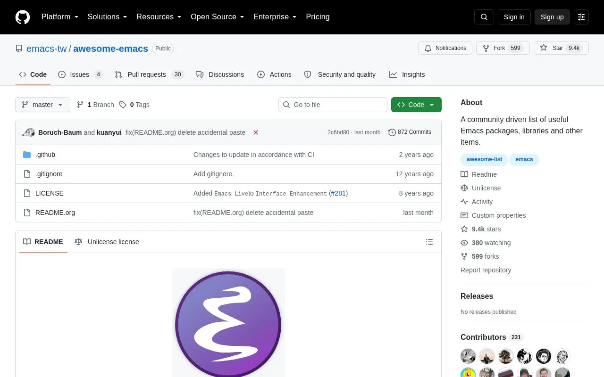
Task: Click the .github folder icon
Action: (x=27, y=155)
